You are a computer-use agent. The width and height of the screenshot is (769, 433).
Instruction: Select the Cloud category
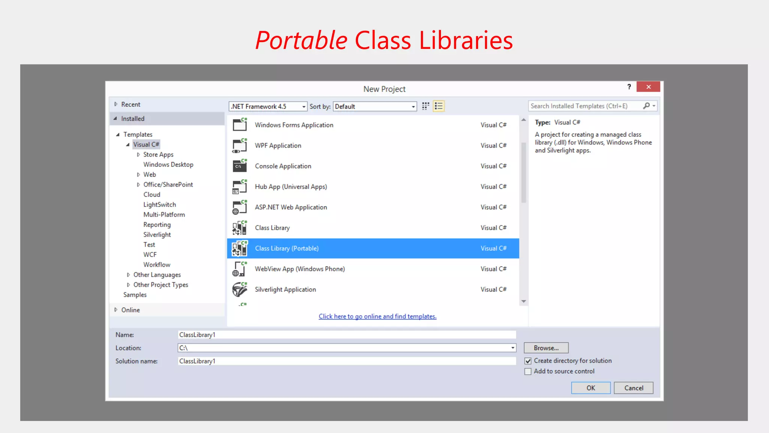pos(152,194)
